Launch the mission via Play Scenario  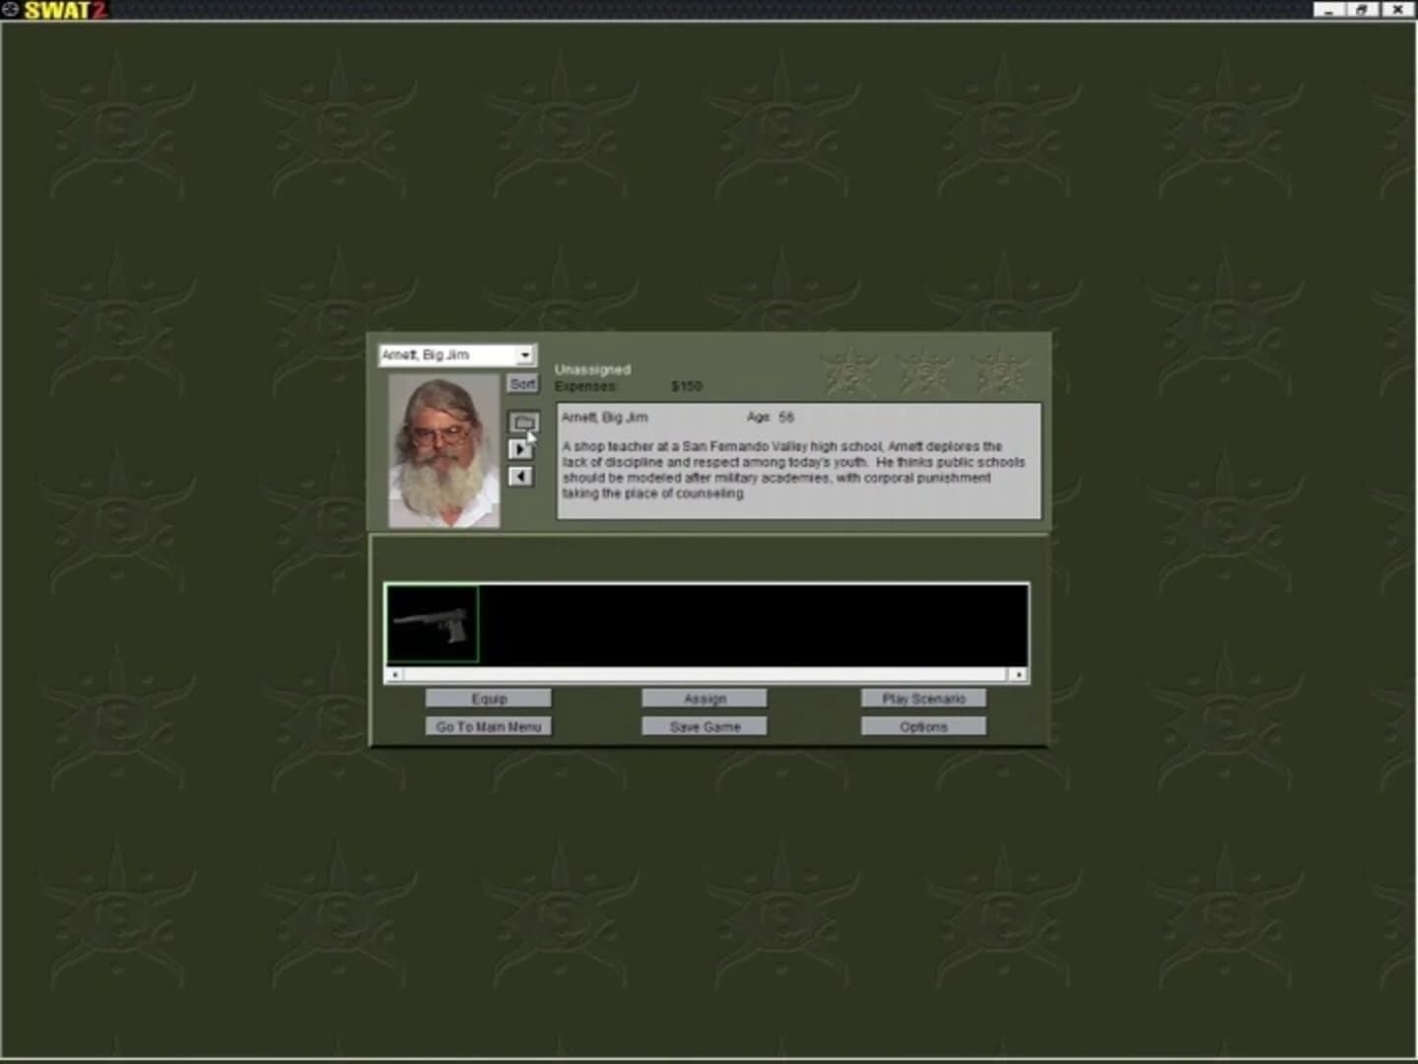pos(923,698)
